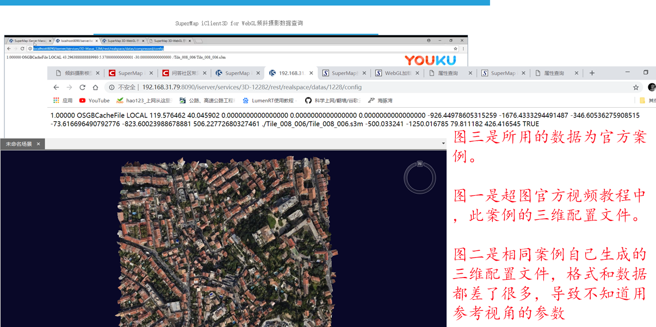The width and height of the screenshot is (656, 327).
Task: Go forward in the 192.168.31.79 browser window
Action: tap(70, 87)
